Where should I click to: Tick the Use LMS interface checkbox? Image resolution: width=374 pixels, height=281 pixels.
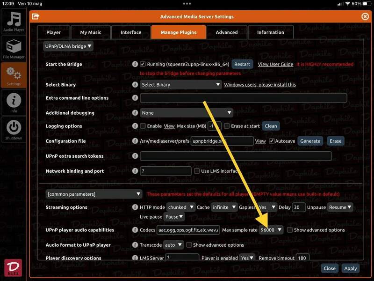coord(197,171)
